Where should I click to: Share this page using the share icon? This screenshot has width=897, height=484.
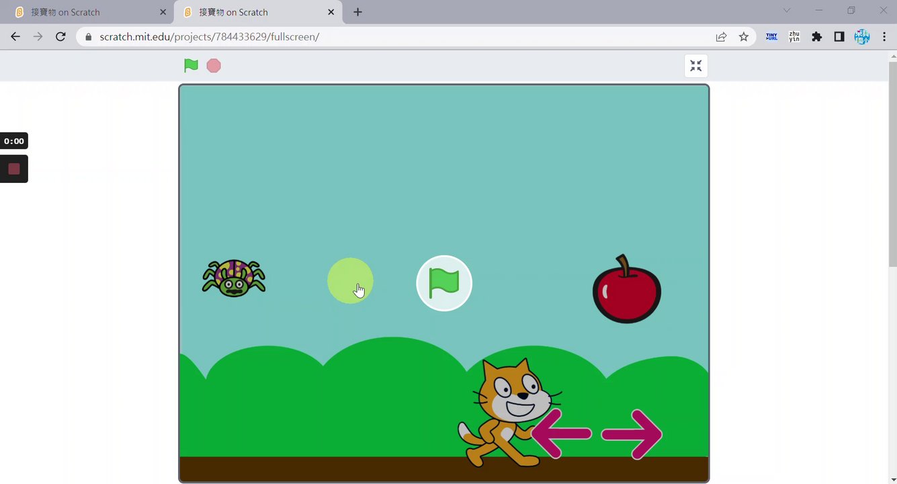coord(721,37)
